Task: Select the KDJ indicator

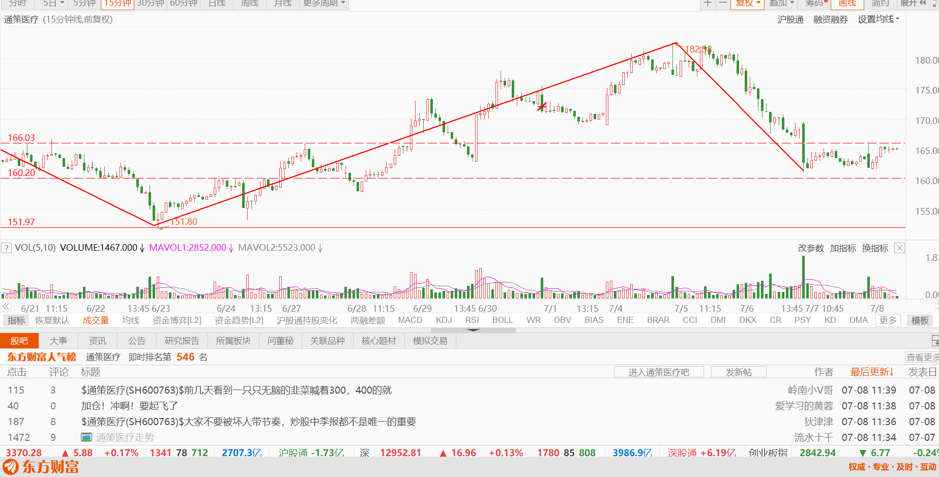Action: 444,320
